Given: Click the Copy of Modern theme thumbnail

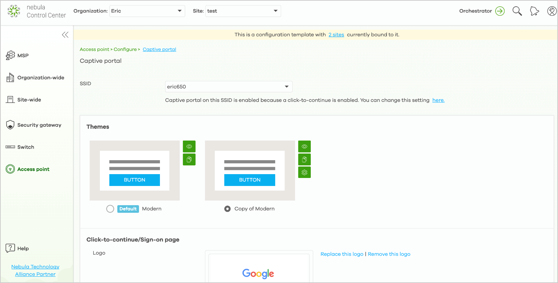Looking at the screenshot, I should point(250,171).
